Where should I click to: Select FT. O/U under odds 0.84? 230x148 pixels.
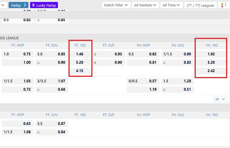pos(52,132)
